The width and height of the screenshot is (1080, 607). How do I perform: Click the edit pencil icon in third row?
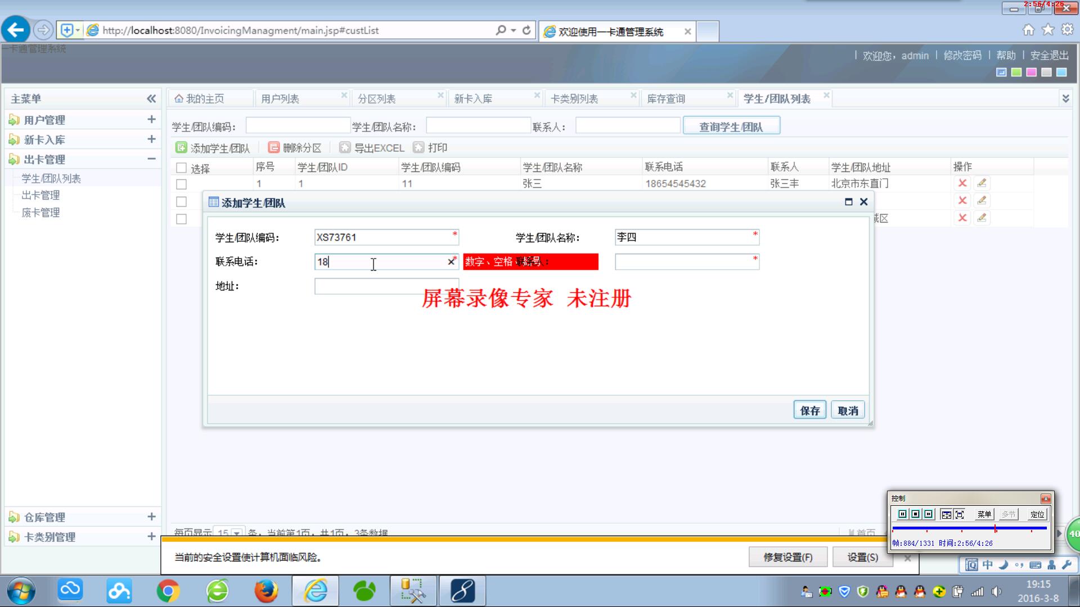click(x=982, y=218)
